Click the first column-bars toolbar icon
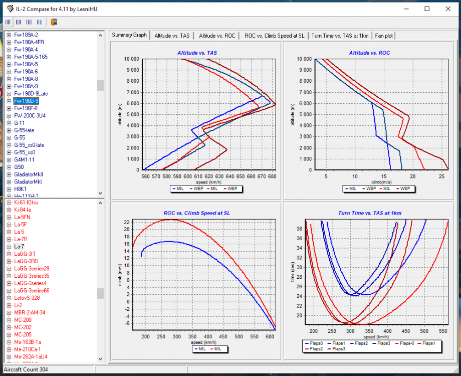The image size is (461, 376). coord(8,22)
